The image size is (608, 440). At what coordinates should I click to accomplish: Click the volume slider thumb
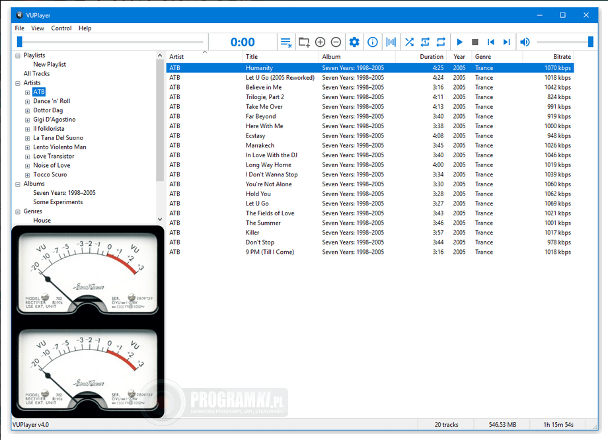[x=591, y=42]
